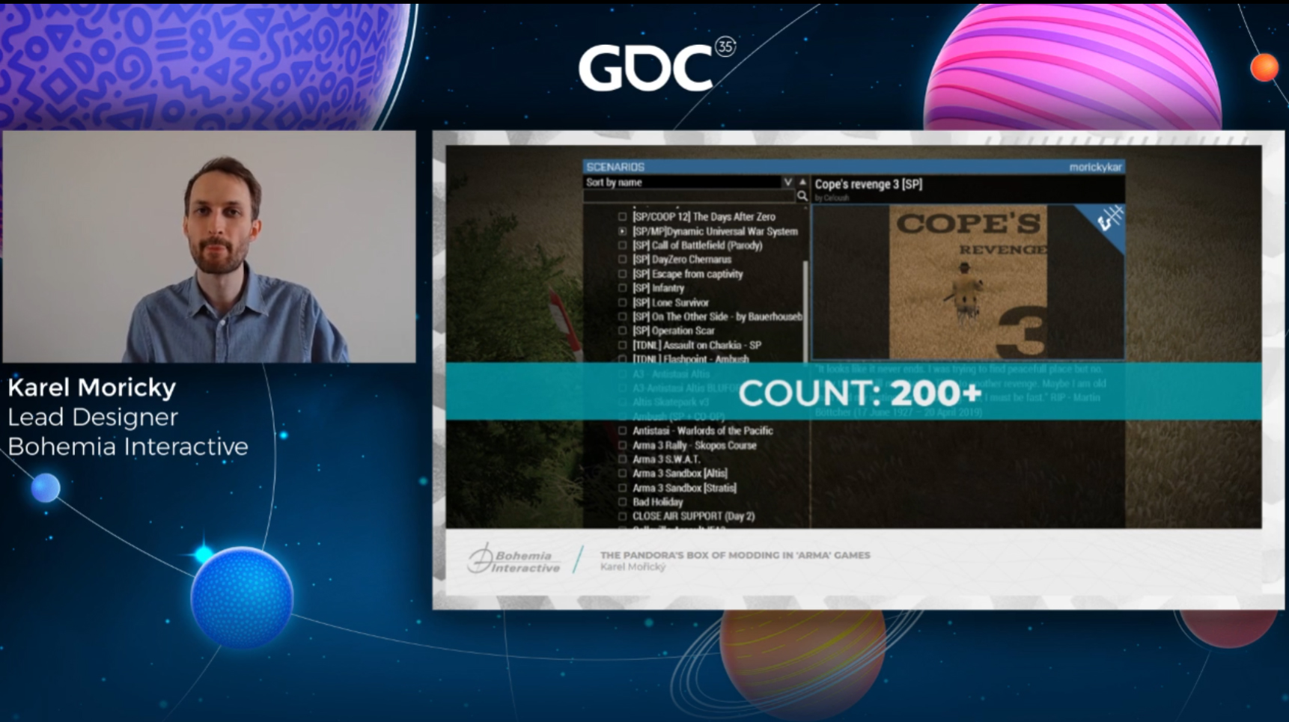
Task: Toggle the Arma 3 Sandbox [Altis] checkbox
Action: 622,474
